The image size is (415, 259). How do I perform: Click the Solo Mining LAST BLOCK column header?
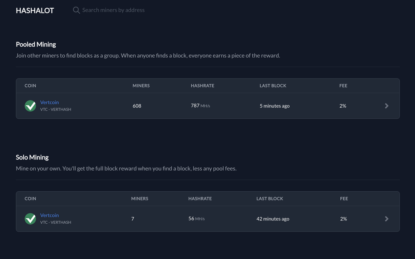[270, 199]
